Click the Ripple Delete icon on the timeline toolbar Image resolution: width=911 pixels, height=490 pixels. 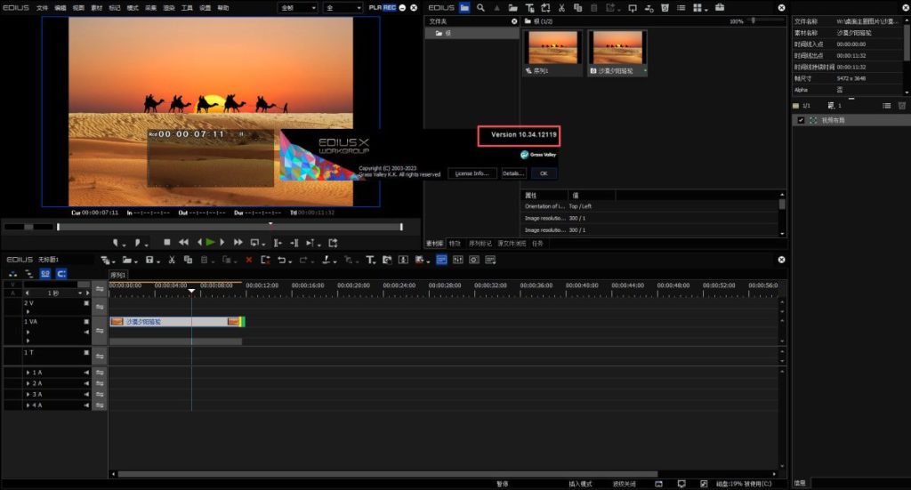pyautogui.click(x=265, y=260)
